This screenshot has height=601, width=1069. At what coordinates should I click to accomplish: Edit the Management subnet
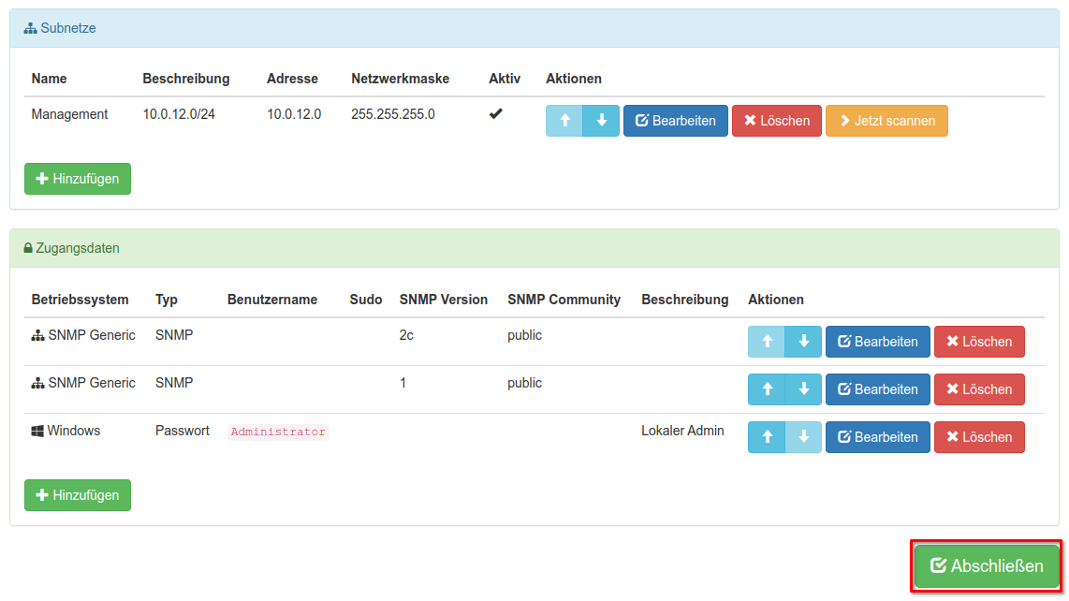(x=675, y=121)
